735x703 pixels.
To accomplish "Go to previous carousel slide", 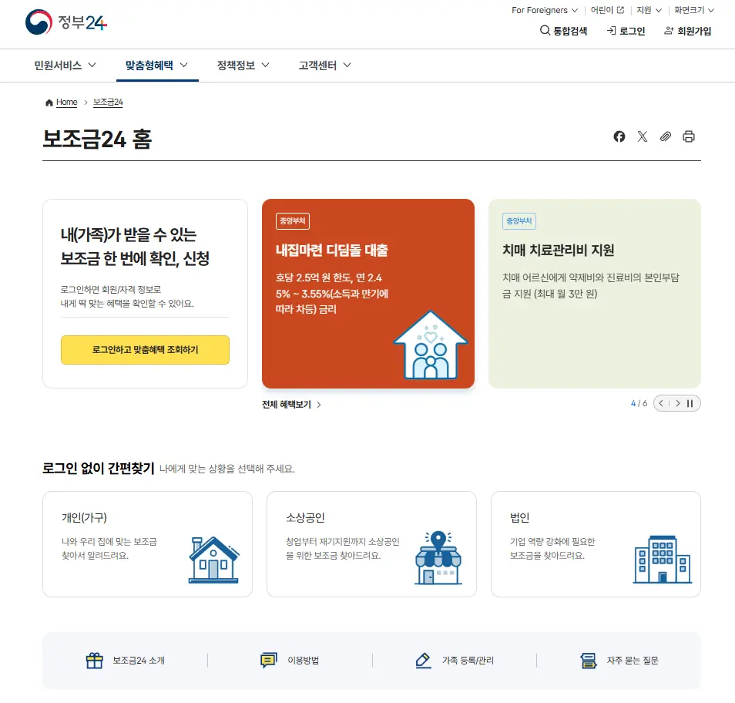I will pyautogui.click(x=661, y=403).
